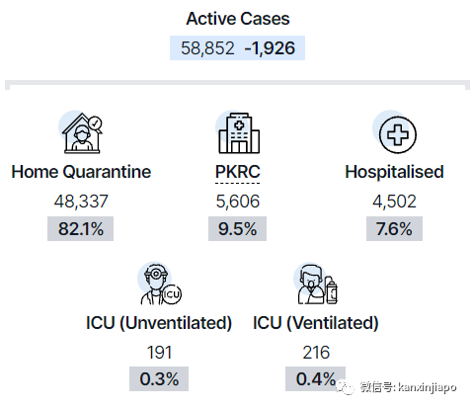Click the 0.3% percentage badge
The image size is (471, 408).
[159, 378]
